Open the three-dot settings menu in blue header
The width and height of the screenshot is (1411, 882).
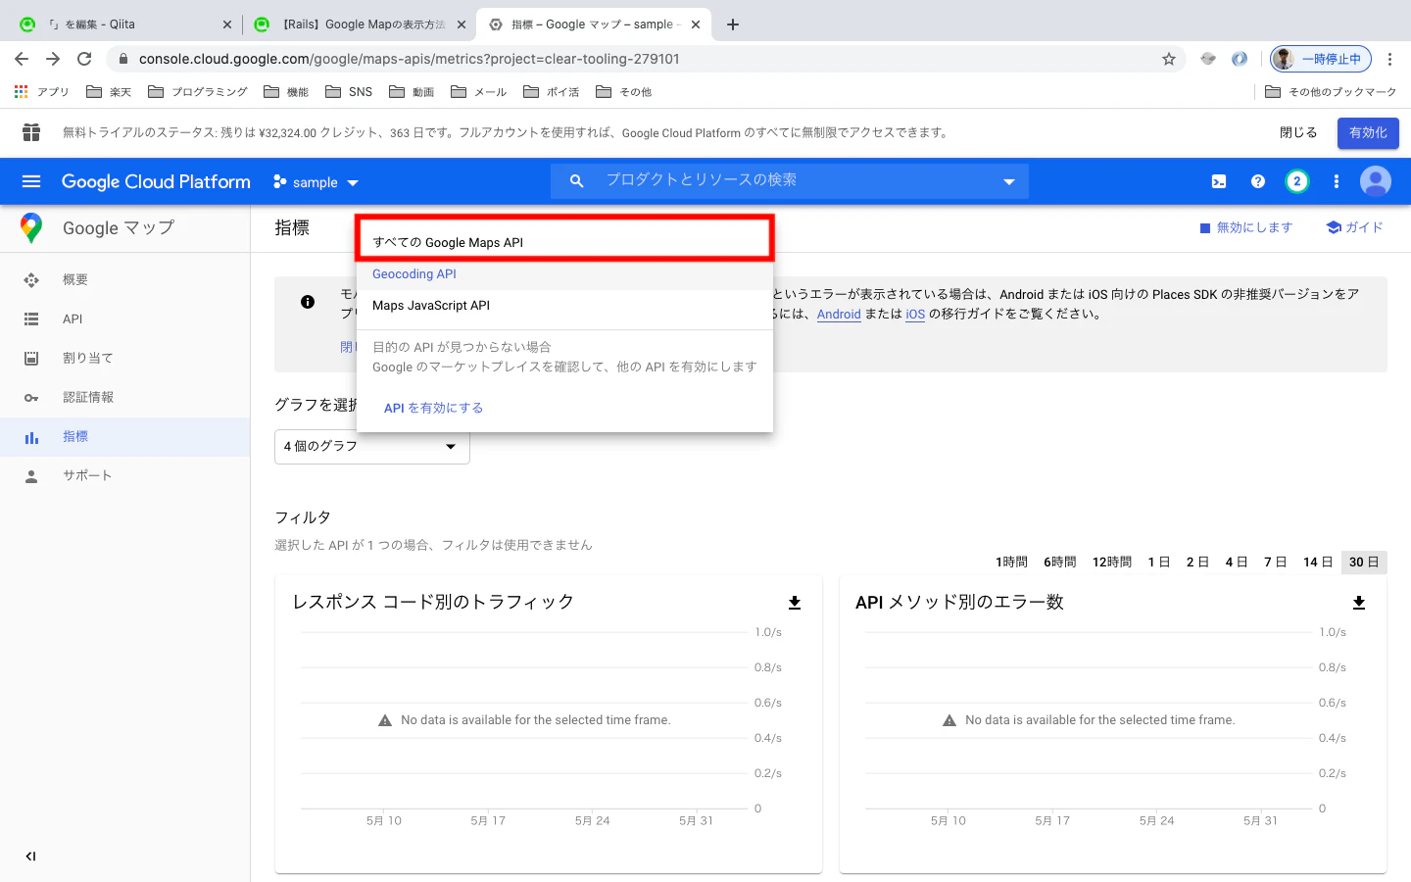[x=1337, y=181]
